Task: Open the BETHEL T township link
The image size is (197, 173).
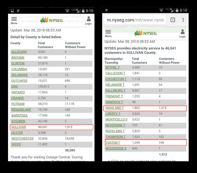Action: [112, 68]
